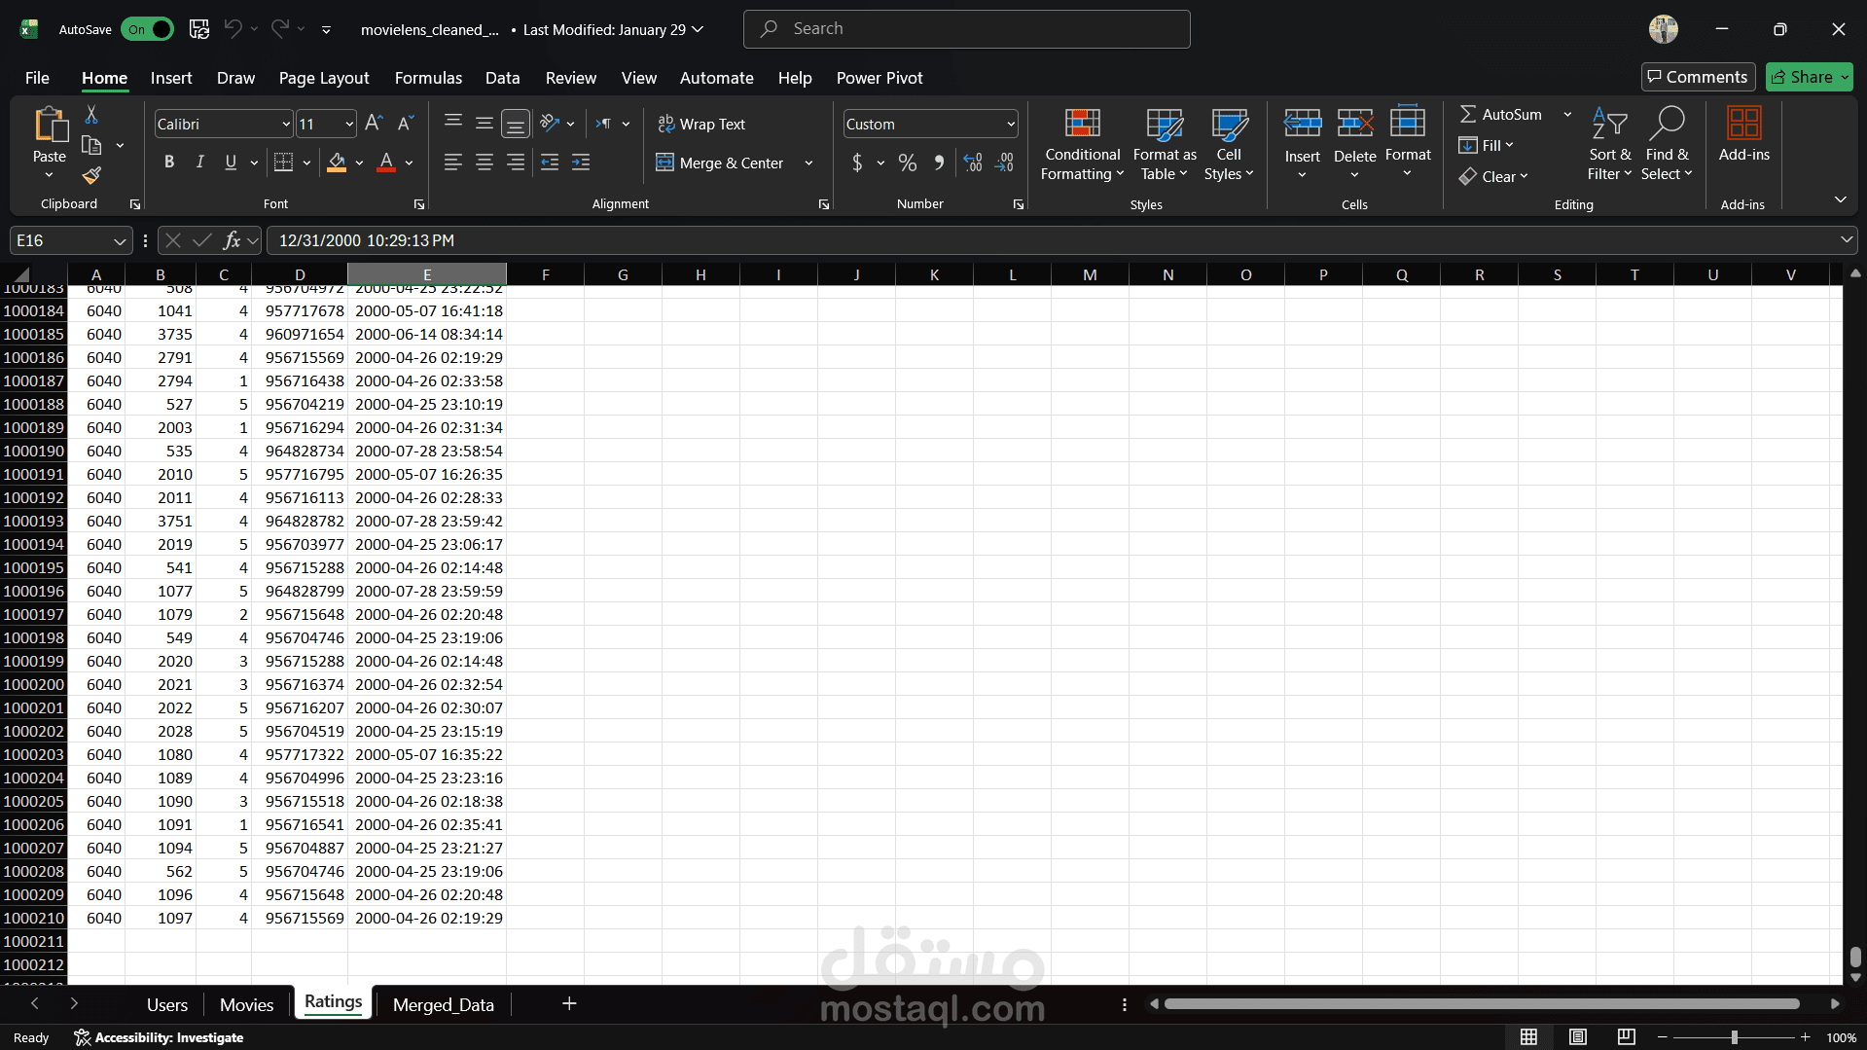Click the Orientation text angle icon
The width and height of the screenshot is (1867, 1050).
coord(550,124)
